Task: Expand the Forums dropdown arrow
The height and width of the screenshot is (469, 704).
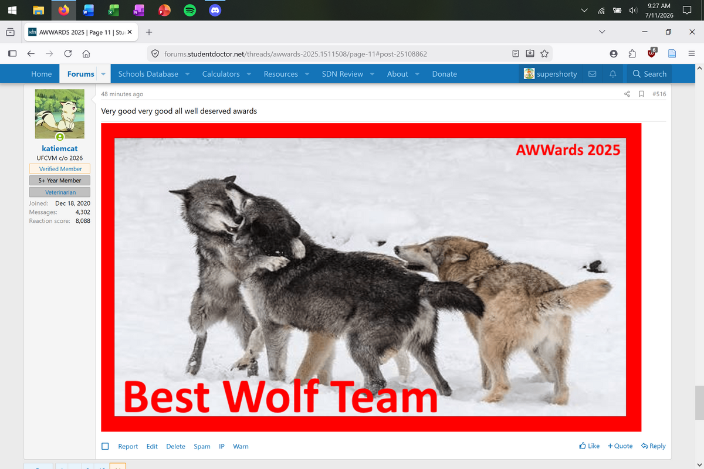Action: 103,74
